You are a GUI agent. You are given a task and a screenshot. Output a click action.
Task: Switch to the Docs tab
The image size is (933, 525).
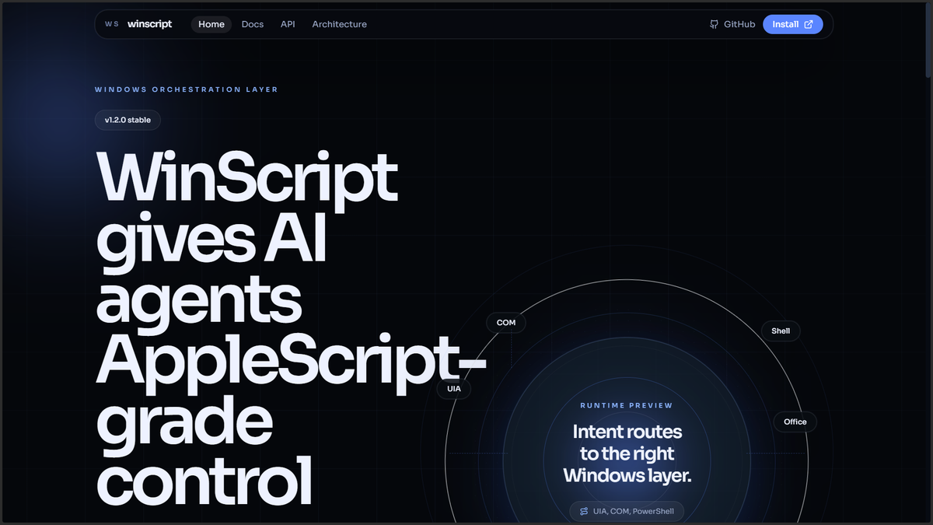[252, 24]
